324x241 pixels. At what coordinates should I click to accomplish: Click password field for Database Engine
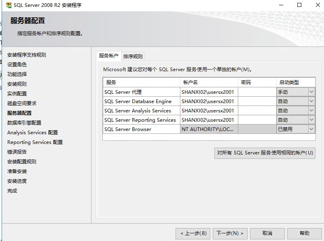[257, 101]
